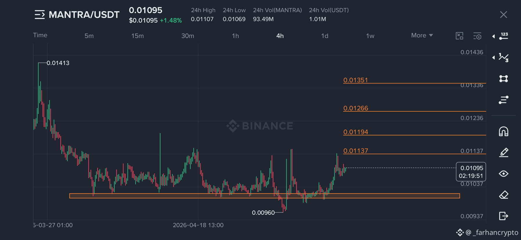Click the +1.48% price change text
The image size is (521, 240).
(171, 21)
